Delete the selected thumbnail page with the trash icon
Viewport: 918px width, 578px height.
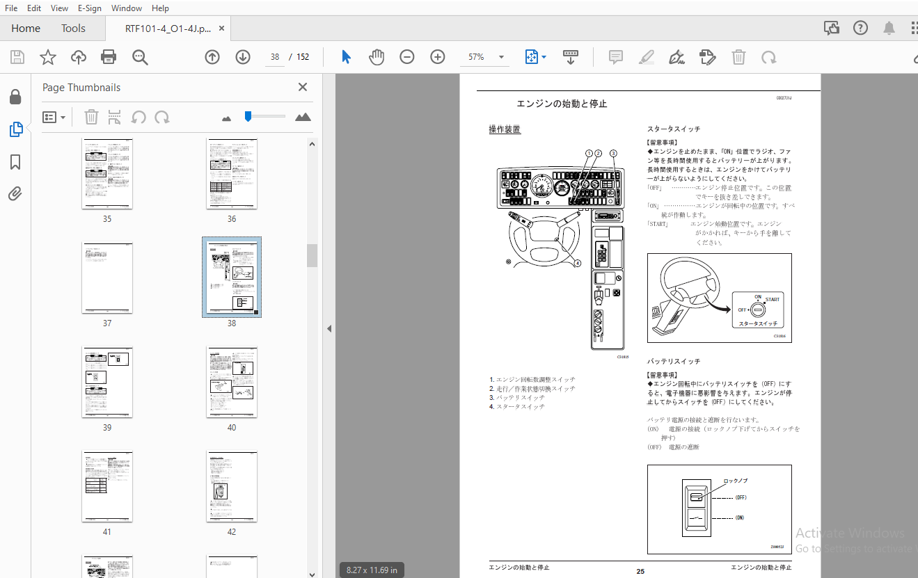pyautogui.click(x=91, y=118)
